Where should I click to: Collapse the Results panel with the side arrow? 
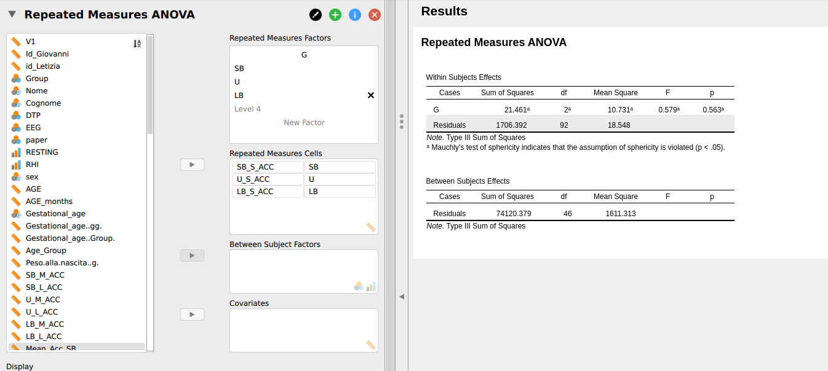[402, 296]
